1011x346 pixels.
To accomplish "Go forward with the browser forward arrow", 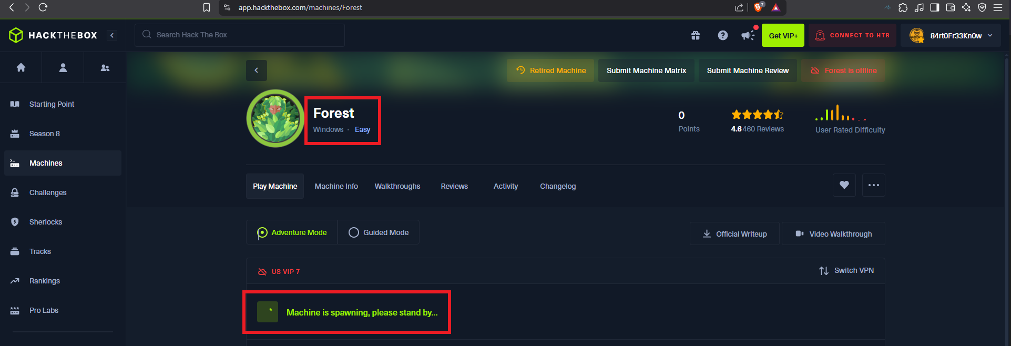I will point(27,7).
